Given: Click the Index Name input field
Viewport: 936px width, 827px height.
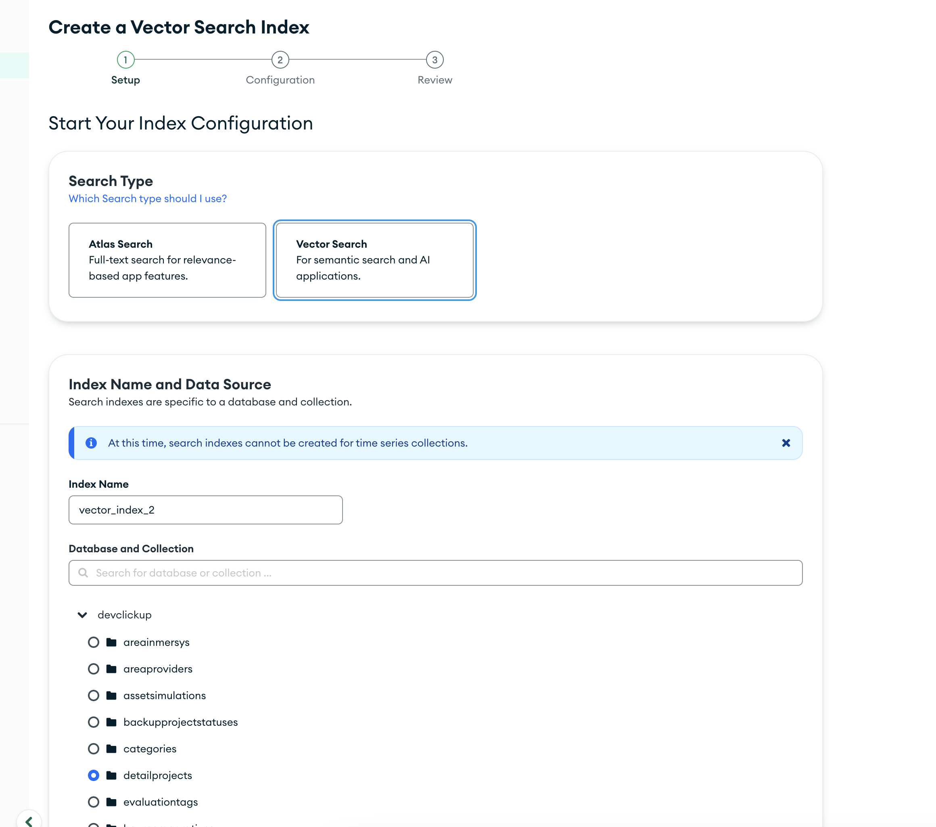Looking at the screenshot, I should tap(205, 510).
